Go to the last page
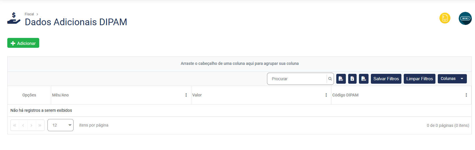Image resolution: width=475 pixels, height=150 pixels. click(x=40, y=125)
